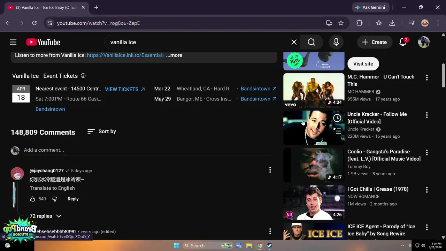
Task: Open the media controls icon in toolbar
Action: [x=412, y=23]
